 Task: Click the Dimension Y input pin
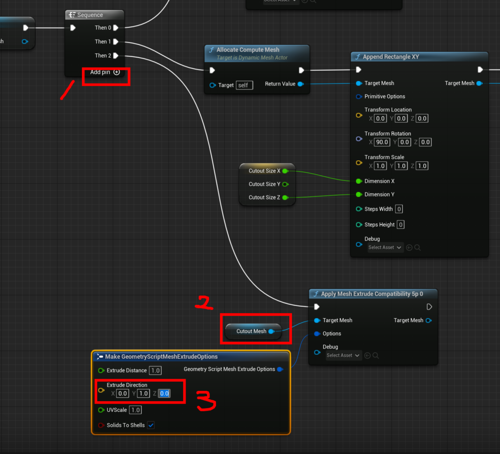pos(359,195)
